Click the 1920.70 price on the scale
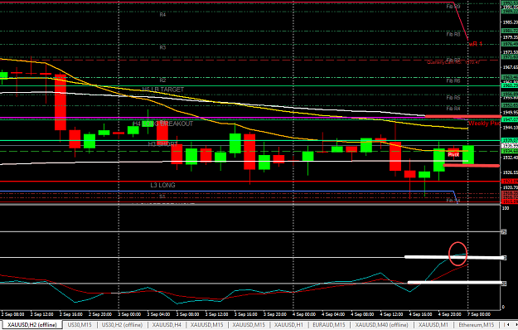The width and height of the screenshot is (518, 330). [510, 187]
